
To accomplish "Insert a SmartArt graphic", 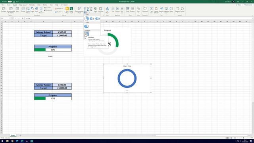I will (x=48, y=8).
